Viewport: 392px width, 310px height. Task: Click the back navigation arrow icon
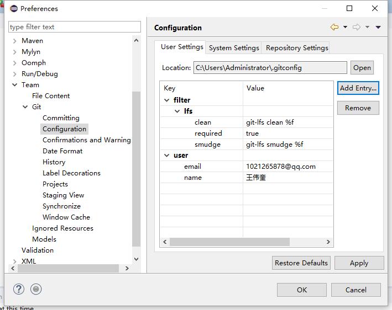tap(334, 27)
